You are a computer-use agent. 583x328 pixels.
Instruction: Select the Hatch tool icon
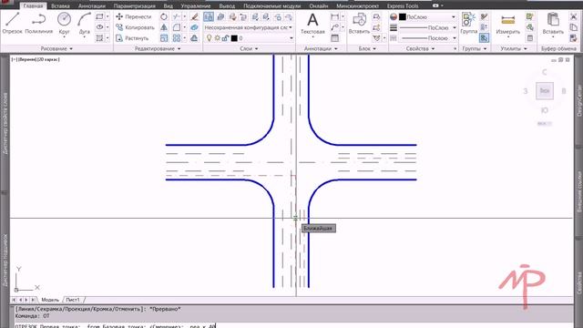(99, 38)
